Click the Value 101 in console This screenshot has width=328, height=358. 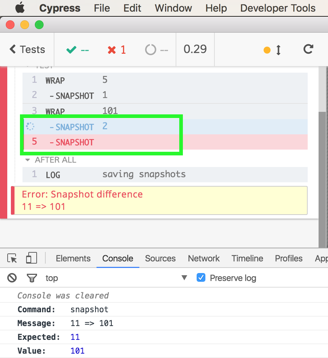77,351
